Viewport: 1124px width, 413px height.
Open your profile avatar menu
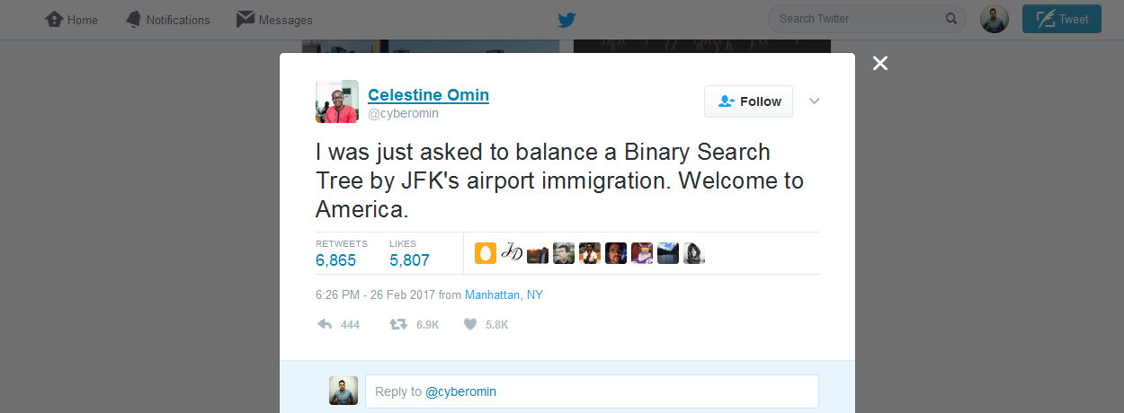(x=995, y=19)
